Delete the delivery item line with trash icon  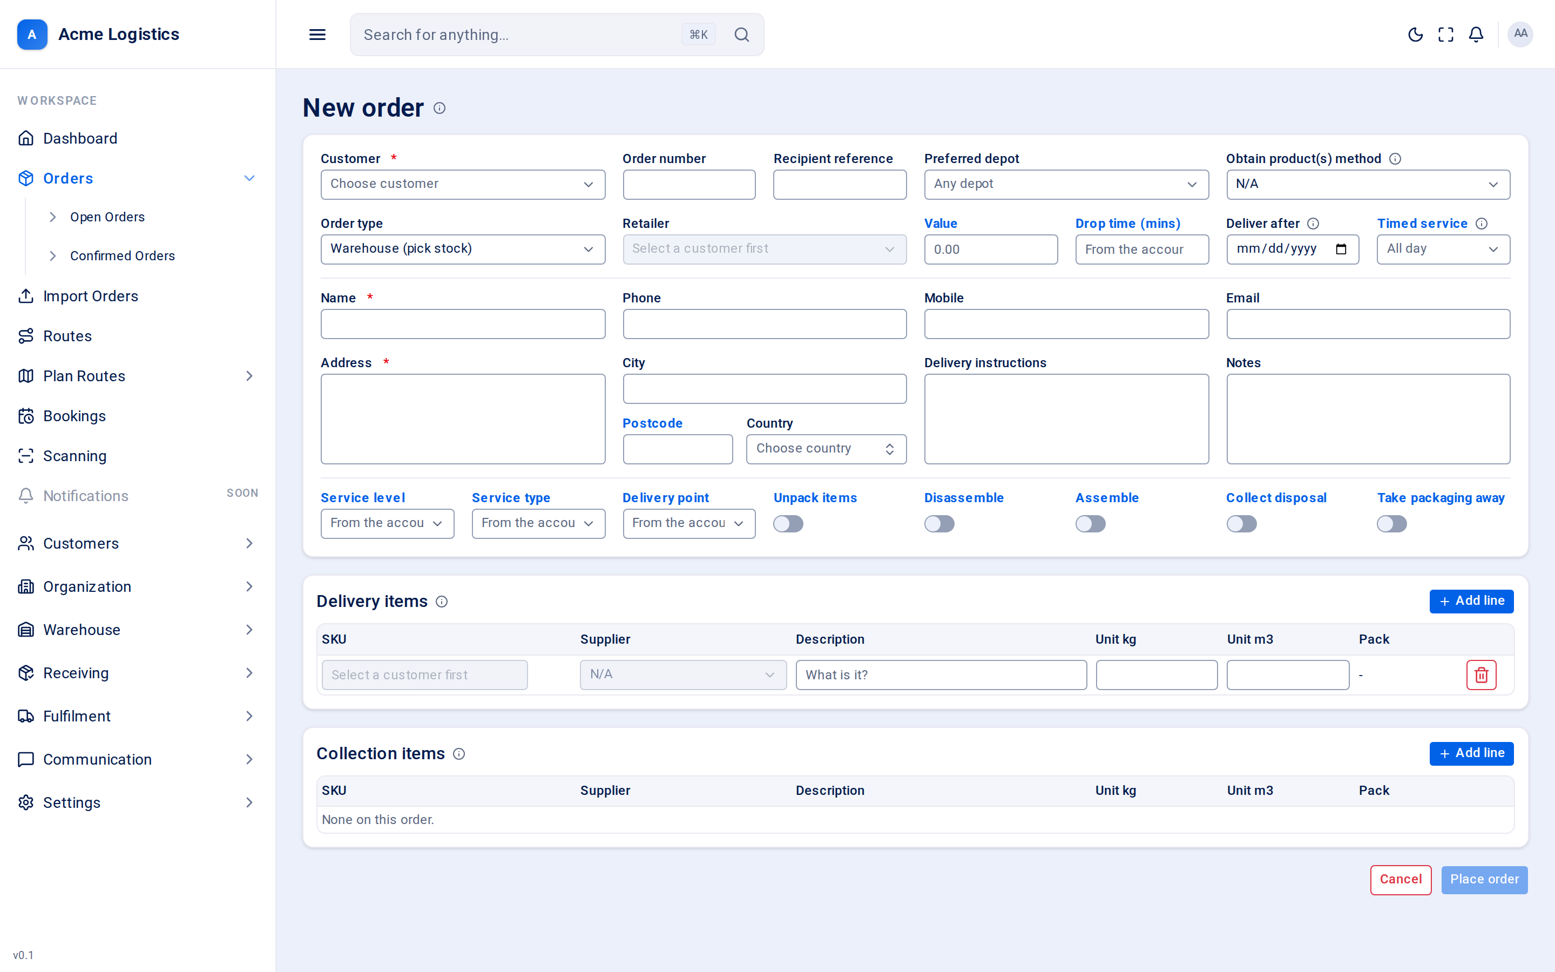tap(1481, 675)
